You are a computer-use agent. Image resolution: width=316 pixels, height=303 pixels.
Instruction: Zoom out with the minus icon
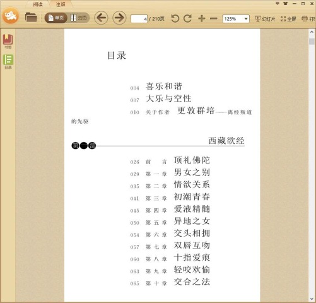coord(214,18)
